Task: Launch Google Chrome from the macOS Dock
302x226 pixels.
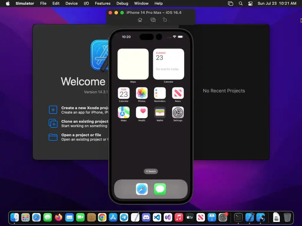Action: click(x=102, y=217)
